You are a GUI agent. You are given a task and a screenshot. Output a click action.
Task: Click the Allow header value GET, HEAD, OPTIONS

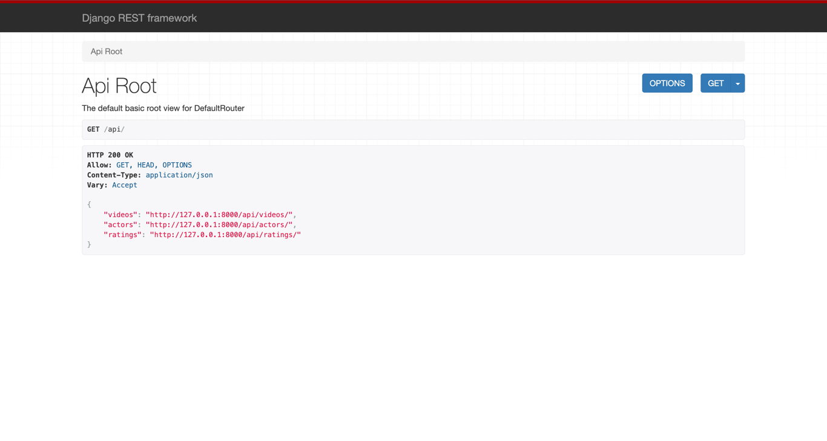[154, 165]
